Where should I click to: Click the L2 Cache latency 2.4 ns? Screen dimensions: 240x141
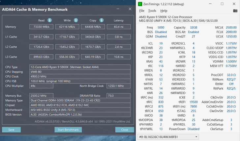pos(119,47)
